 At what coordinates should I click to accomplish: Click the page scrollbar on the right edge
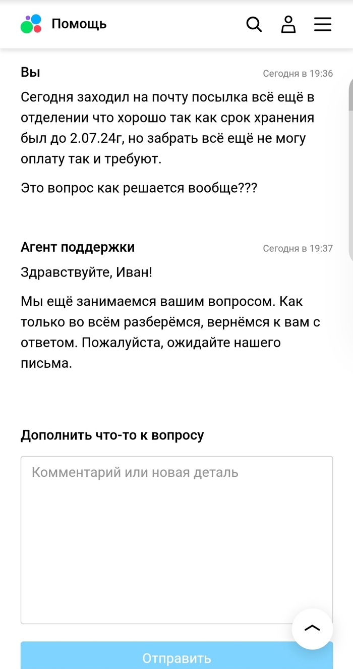coord(350,96)
